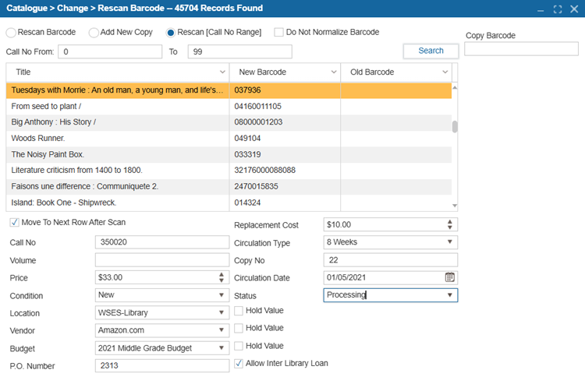Viewport: 585px width, 377px height.
Task: Decrease the Replacement Cost value
Action: pos(449,227)
